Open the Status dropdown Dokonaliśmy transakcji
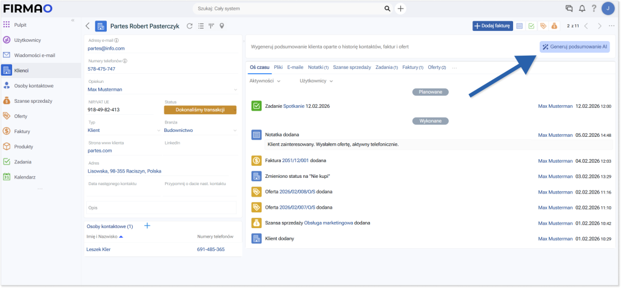Viewport: 621px width, 288px height. click(200, 110)
